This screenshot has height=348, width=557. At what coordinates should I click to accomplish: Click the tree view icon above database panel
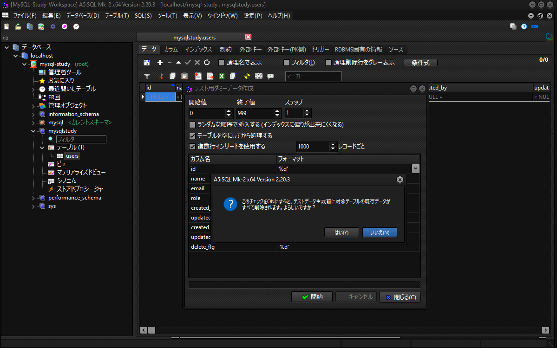click(x=5, y=38)
